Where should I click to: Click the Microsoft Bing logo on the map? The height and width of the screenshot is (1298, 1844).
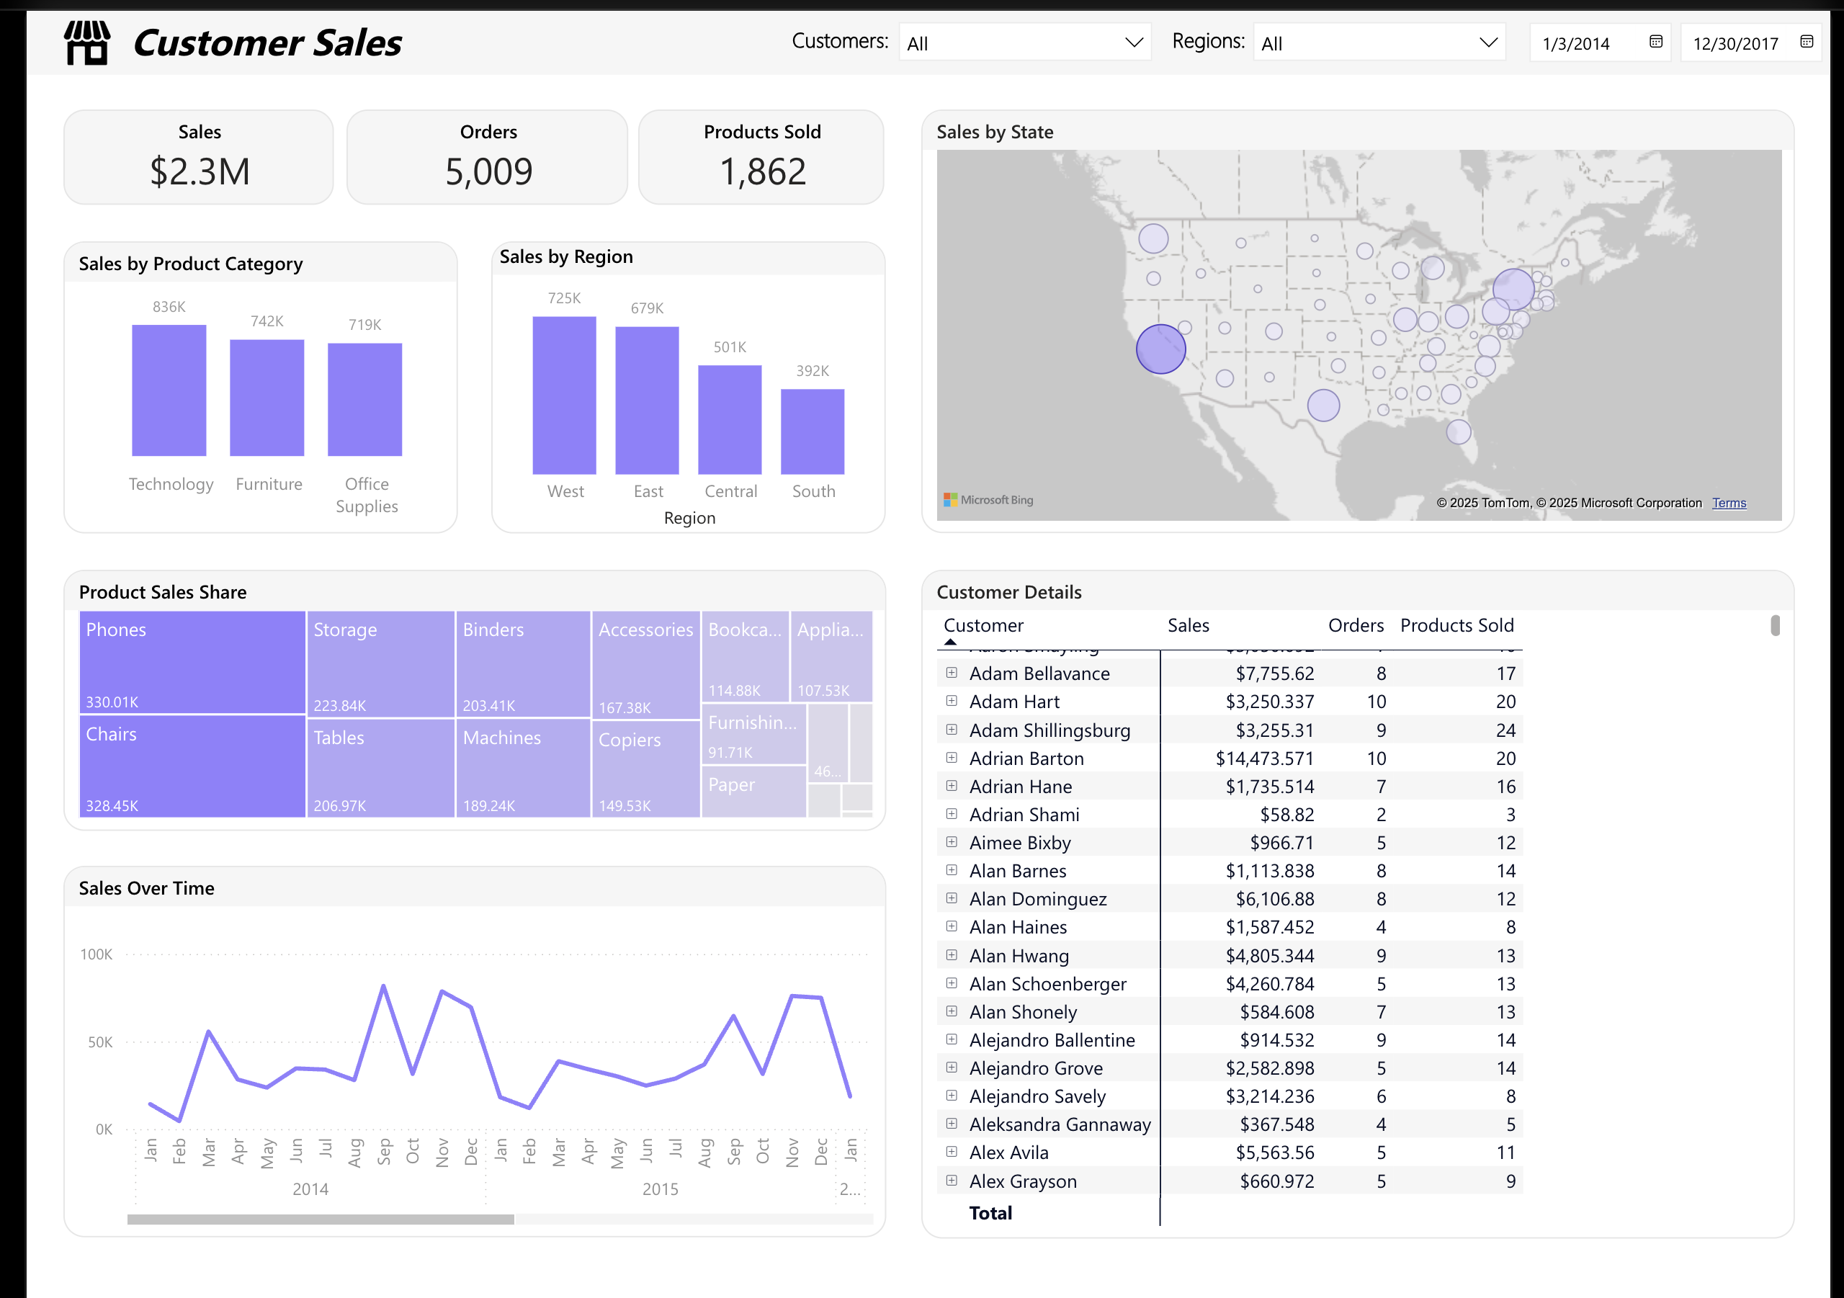click(x=989, y=500)
